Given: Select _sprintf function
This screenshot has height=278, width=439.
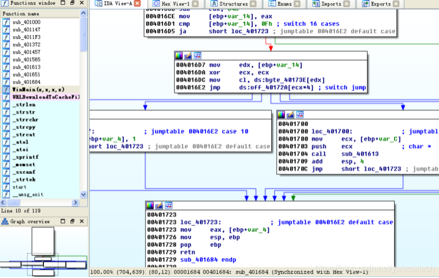Looking at the screenshot, I should tap(25, 157).
